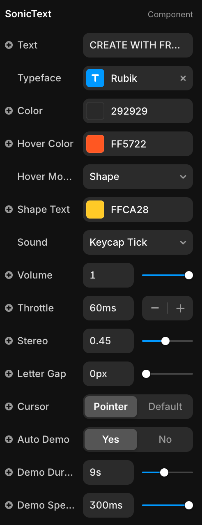Screen dimensions: 202x525
Task: Click the plus icon next to Shape Text
Action: [x=9, y=210]
